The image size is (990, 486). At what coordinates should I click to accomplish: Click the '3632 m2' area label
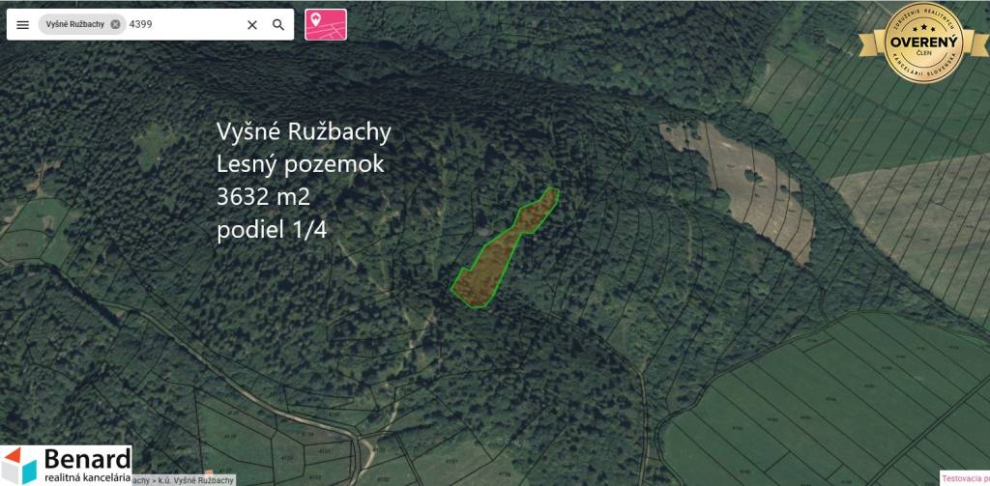tap(270, 198)
